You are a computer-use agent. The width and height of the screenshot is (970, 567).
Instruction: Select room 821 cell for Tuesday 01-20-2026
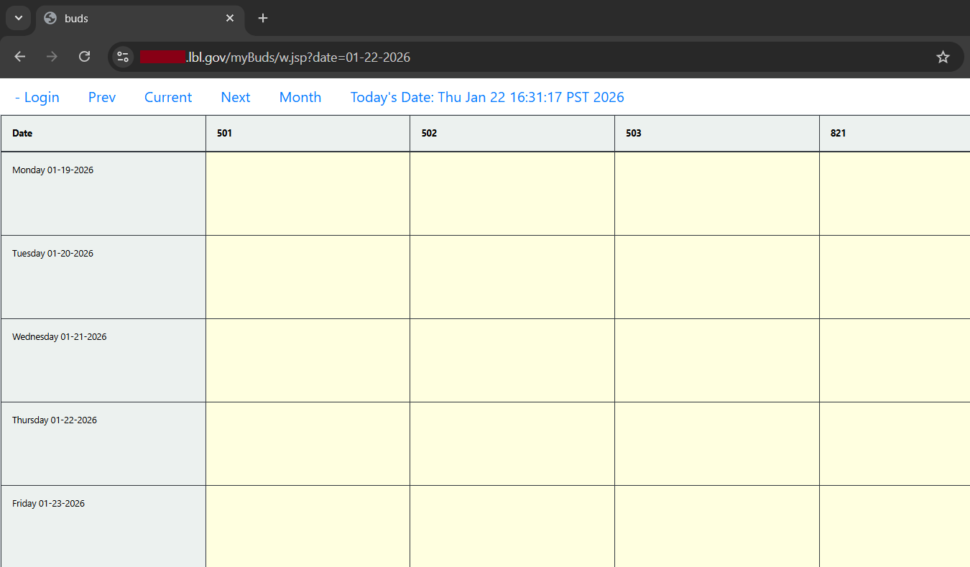(x=895, y=277)
